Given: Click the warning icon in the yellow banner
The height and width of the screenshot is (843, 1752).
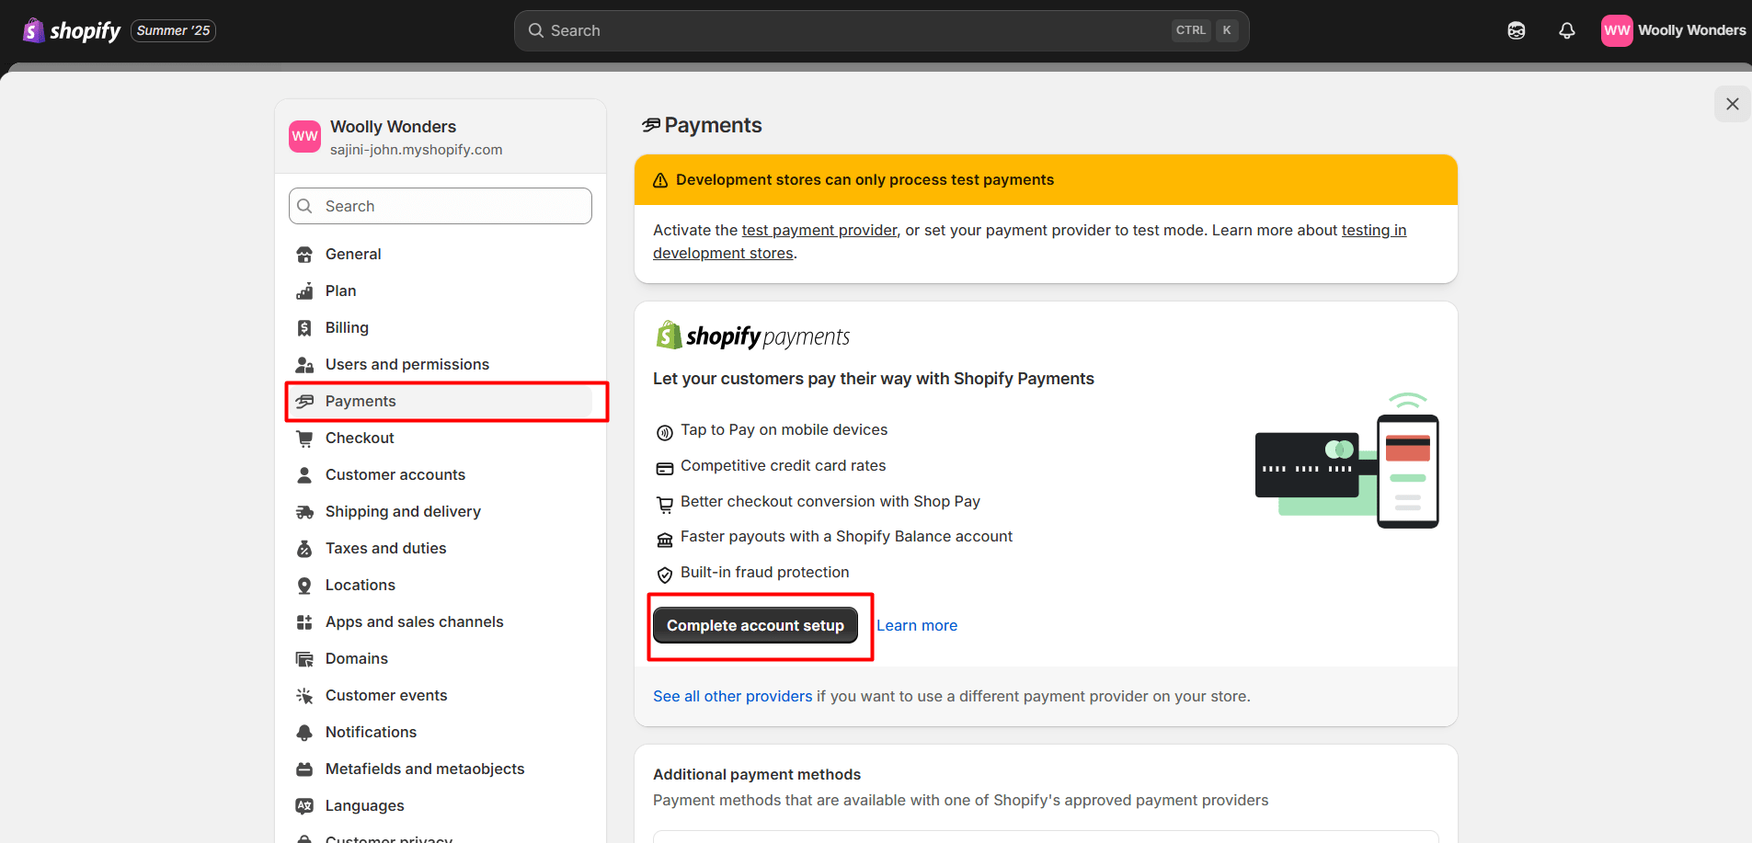Looking at the screenshot, I should pyautogui.click(x=660, y=180).
